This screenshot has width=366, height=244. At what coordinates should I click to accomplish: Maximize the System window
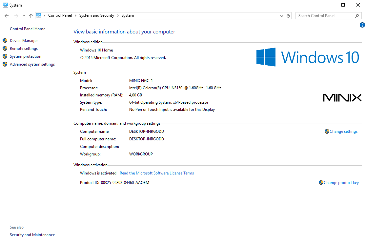coord(343,5)
